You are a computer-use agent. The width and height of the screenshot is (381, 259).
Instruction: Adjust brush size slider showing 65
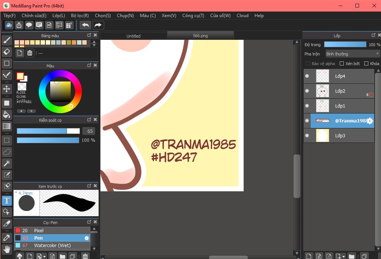(48, 131)
